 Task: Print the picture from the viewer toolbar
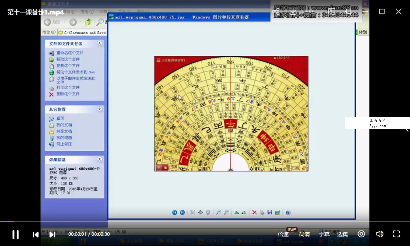[262, 212]
